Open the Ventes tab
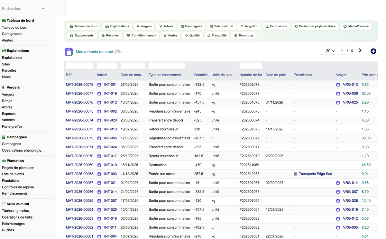The height and width of the screenshot is (239, 386). tap(170, 35)
